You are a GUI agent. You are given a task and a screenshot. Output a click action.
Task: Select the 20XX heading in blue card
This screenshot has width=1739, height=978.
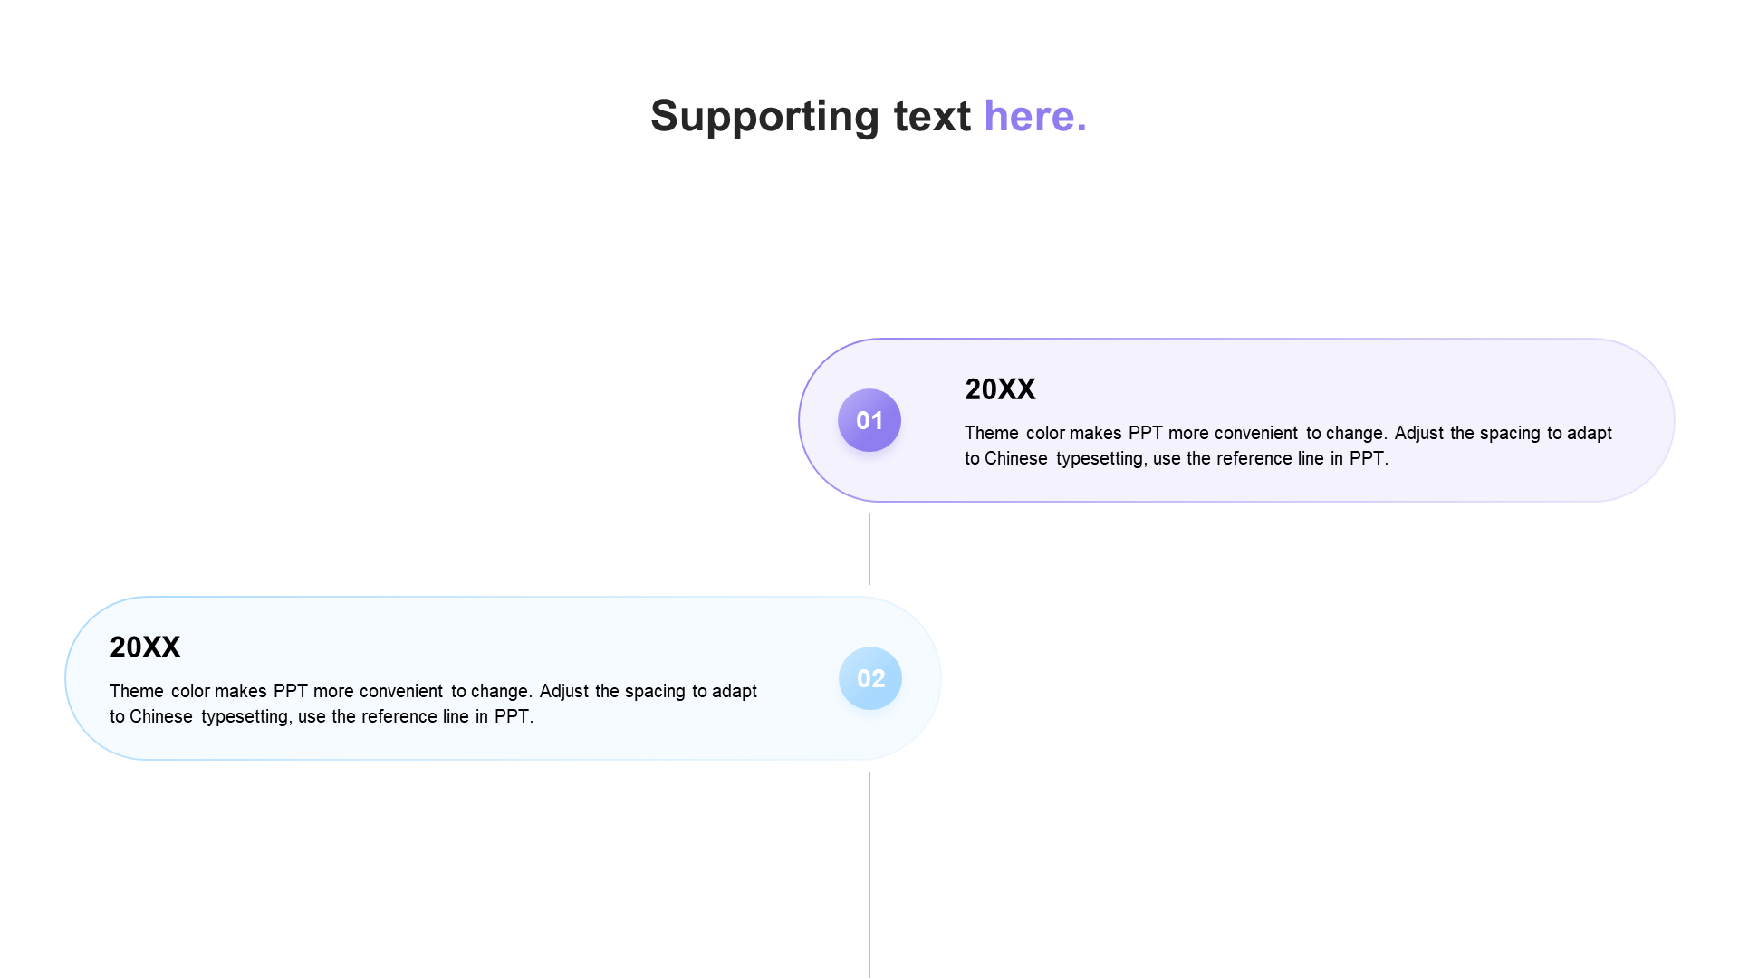point(145,647)
